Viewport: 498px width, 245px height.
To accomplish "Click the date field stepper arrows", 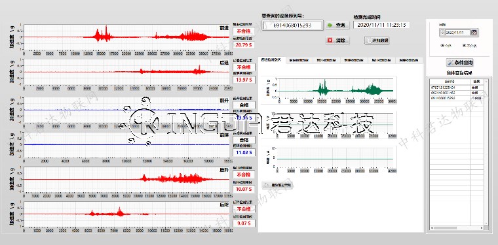I will click(x=442, y=32).
